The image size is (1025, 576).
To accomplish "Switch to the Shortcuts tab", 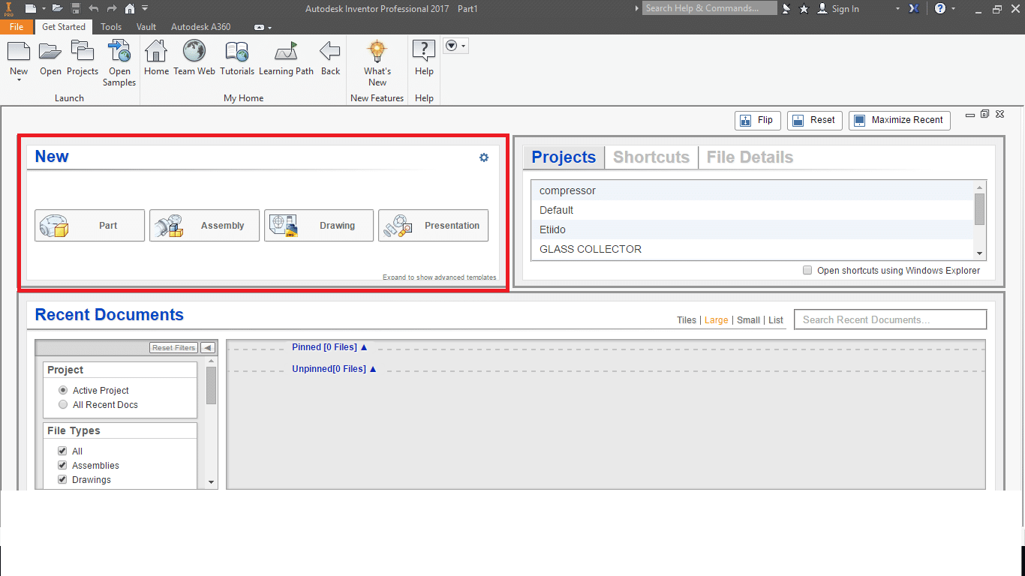I will click(x=651, y=157).
